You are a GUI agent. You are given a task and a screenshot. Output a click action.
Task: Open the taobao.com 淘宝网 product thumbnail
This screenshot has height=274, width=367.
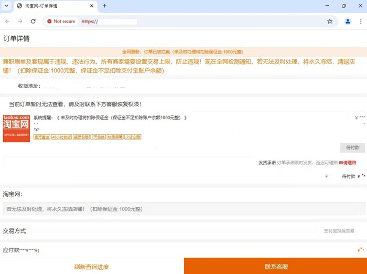point(16,129)
